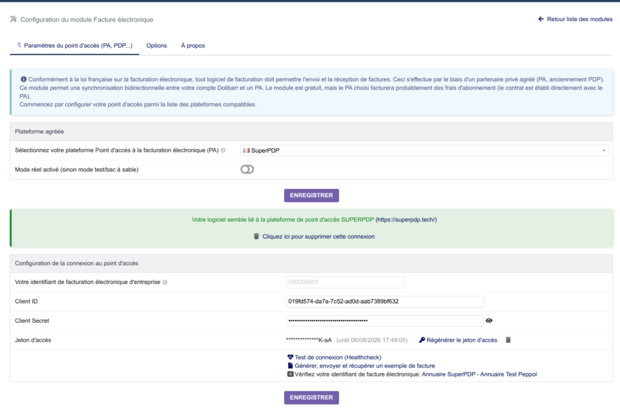Click the Client Secret label

click(x=32, y=321)
